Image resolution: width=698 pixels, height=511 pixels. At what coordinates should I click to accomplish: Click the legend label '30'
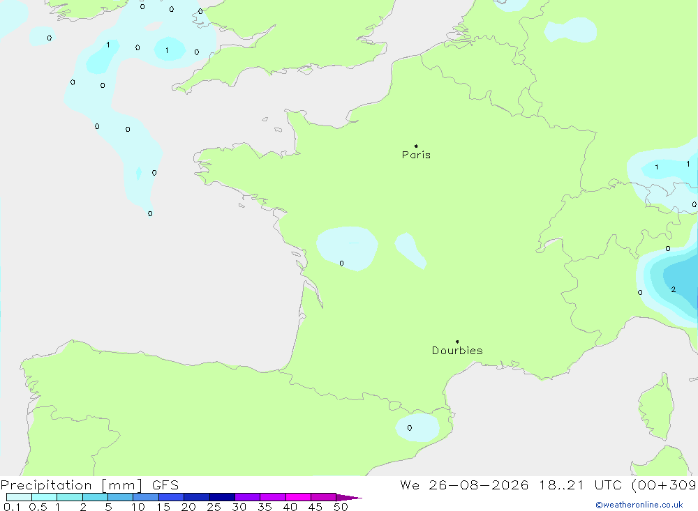pyautogui.click(x=239, y=507)
